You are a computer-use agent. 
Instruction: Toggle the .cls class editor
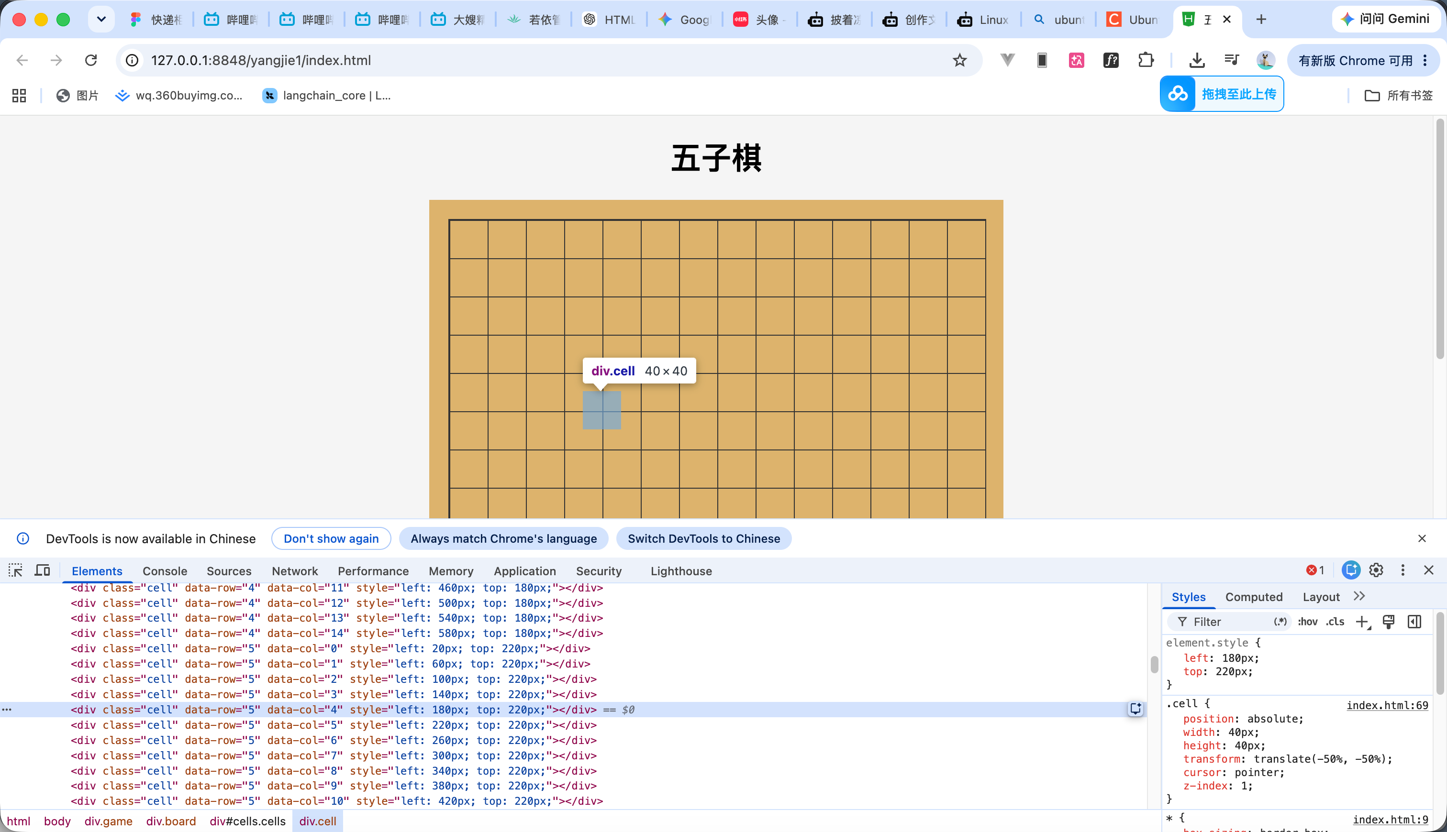tap(1335, 622)
